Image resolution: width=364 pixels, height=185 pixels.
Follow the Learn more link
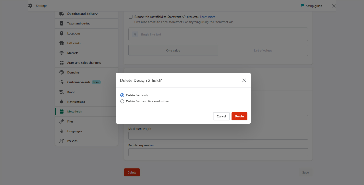coord(208,17)
